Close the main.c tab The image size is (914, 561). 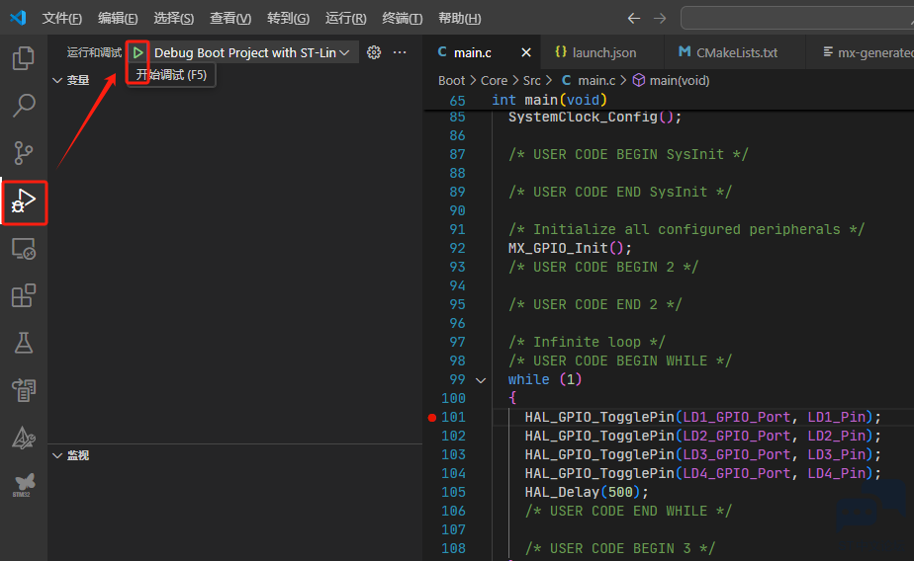click(526, 52)
